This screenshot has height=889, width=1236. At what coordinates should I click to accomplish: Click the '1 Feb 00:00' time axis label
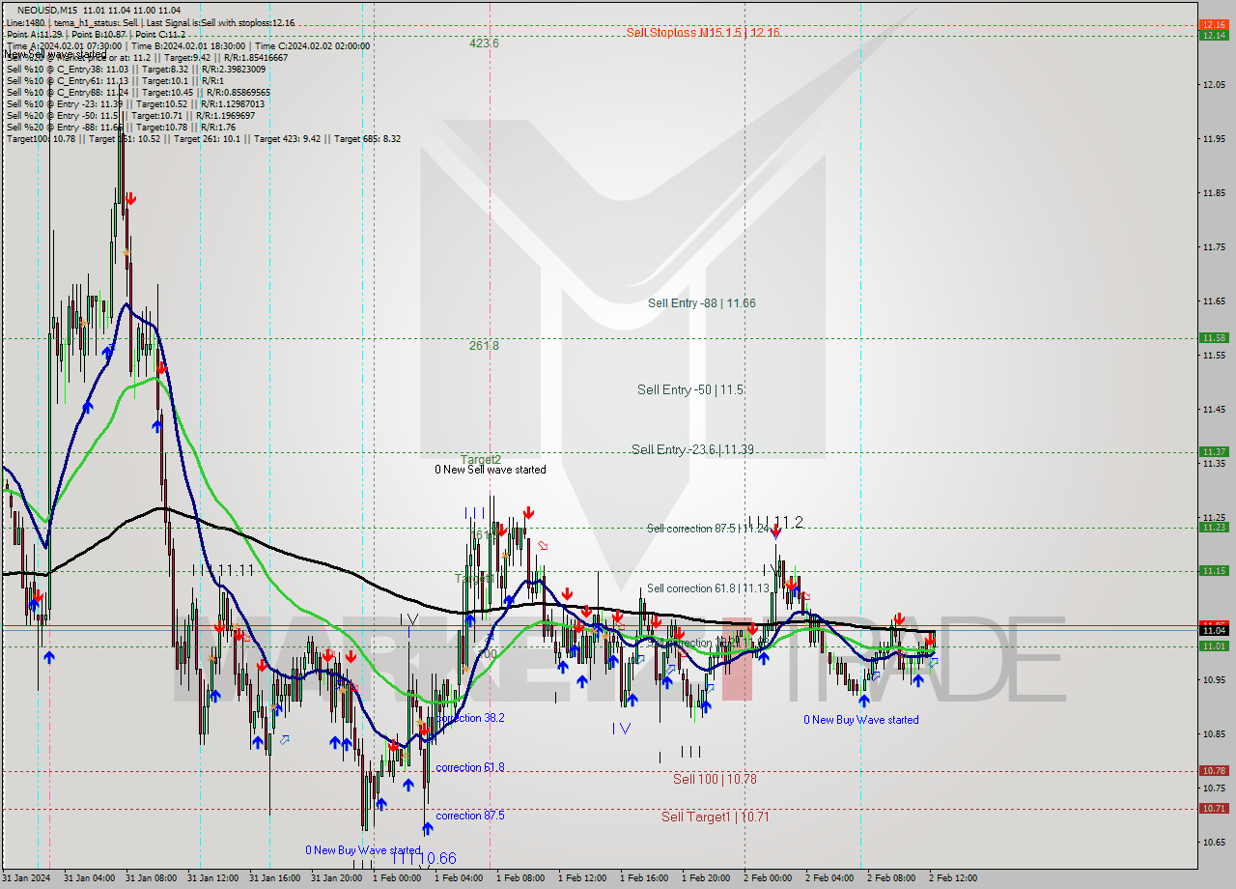(397, 878)
